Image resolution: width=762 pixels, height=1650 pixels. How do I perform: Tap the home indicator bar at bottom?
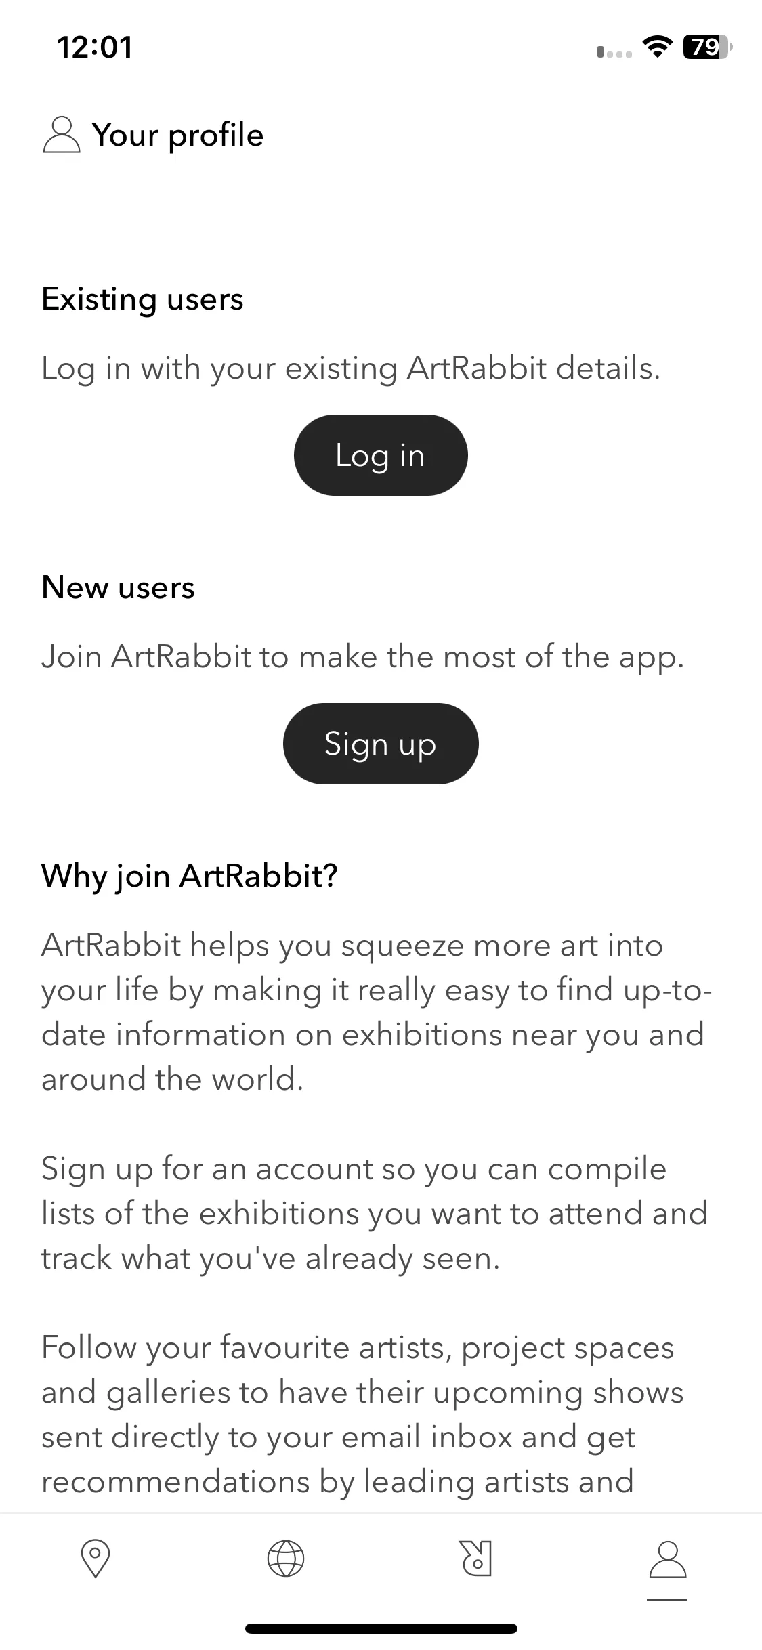click(381, 1628)
